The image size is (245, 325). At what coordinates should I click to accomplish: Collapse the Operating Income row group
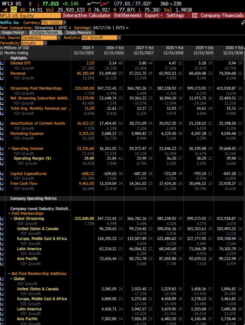(9, 148)
